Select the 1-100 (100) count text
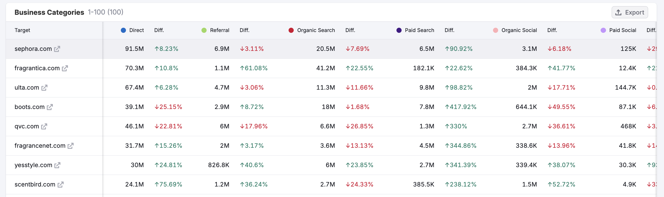The width and height of the screenshot is (664, 197). pos(105,12)
